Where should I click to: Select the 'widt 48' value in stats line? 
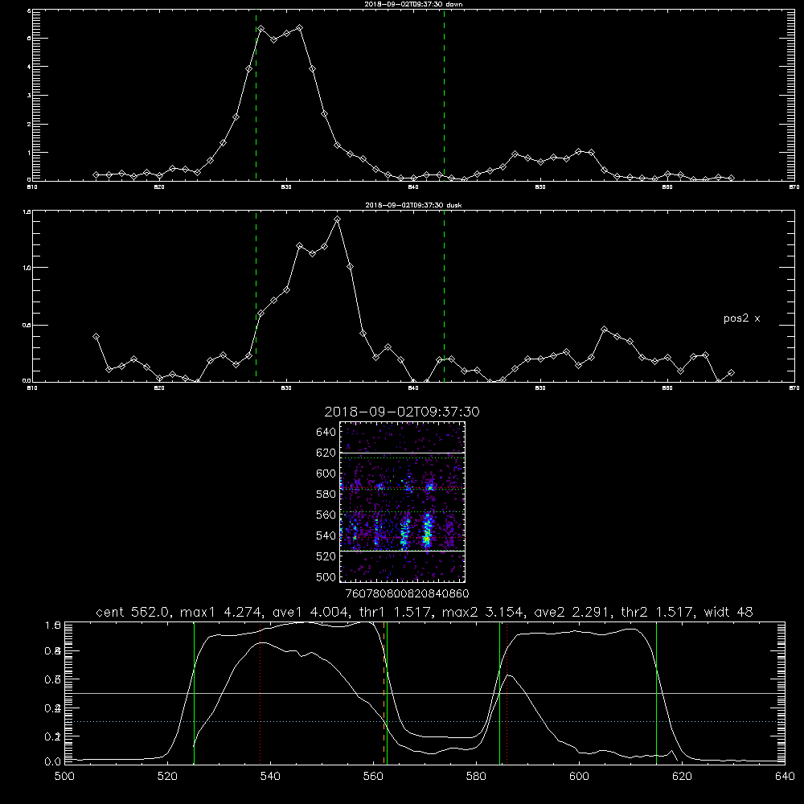(728, 612)
